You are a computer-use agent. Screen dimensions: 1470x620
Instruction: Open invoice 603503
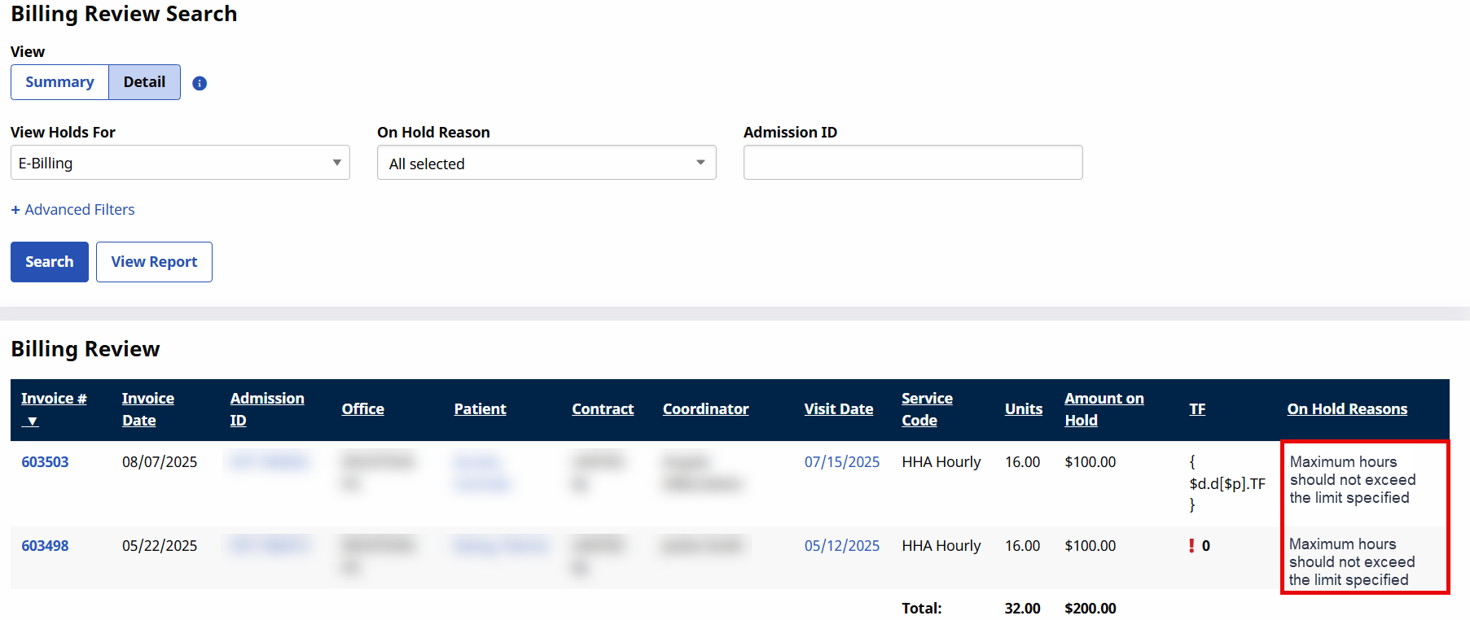point(45,462)
